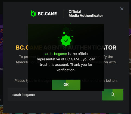Image resolution: width=131 pixels, height=114 pixels.
Task: Click the faded small badge above the checkmark
Action: coord(66,31)
